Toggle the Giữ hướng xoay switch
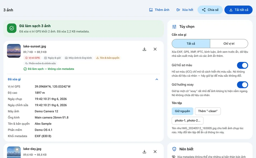This screenshot has height=158, width=256. (x=242, y=85)
